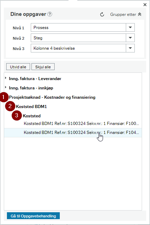Viewport: 150px width, 225px height.
Task: Open the Nivå 2 dropdown arrow
Action: (x=130, y=38)
